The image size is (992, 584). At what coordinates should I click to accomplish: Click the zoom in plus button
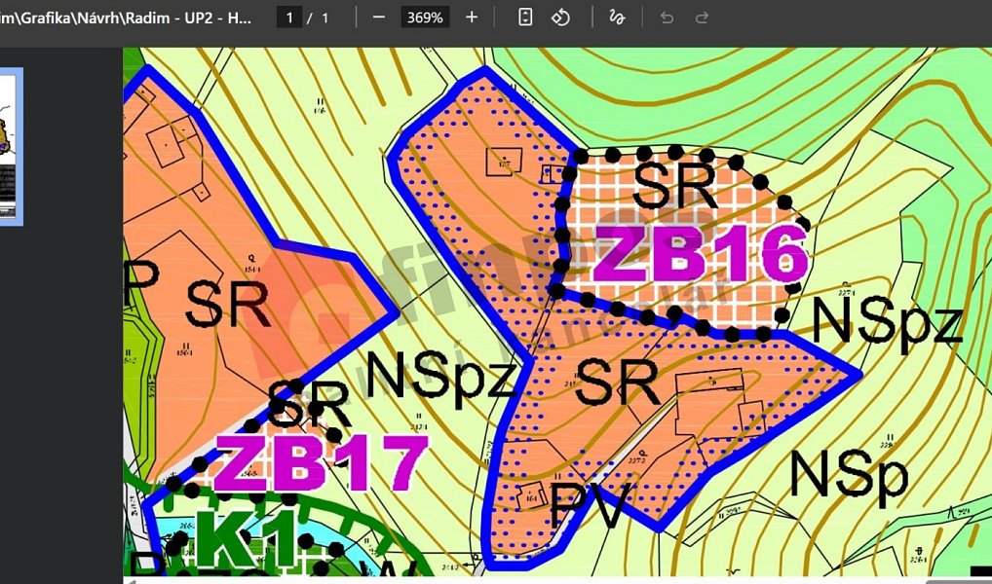tap(472, 18)
